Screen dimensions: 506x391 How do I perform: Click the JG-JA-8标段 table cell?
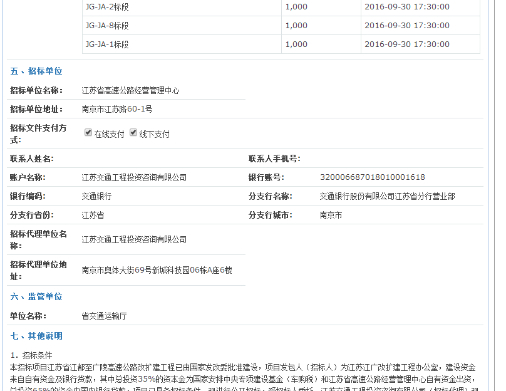(106, 26)
